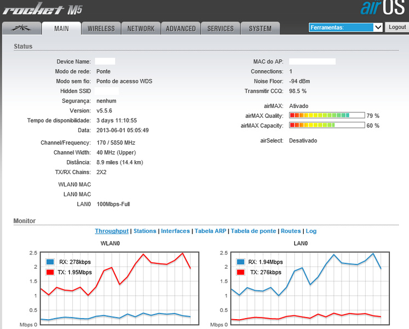Expand the Ferramentas dropdown
The width and height of the screenshot is (409, 329).
pos(345,27)
